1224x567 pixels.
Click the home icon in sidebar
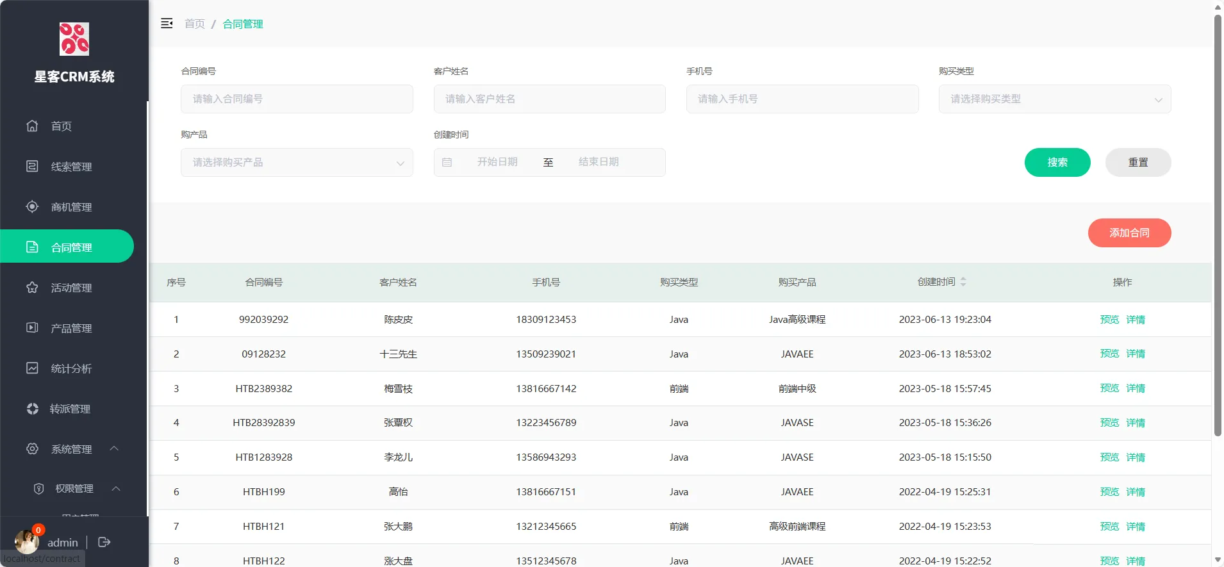[32, 126]
